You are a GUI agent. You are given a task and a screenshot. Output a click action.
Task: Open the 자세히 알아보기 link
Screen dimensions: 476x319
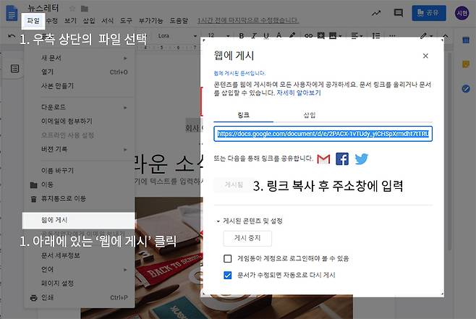(299, 93)
